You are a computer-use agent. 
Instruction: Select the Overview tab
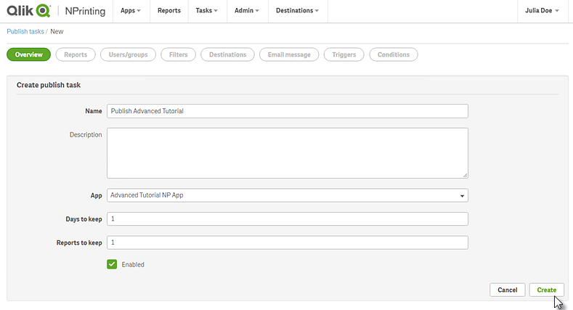28,54
